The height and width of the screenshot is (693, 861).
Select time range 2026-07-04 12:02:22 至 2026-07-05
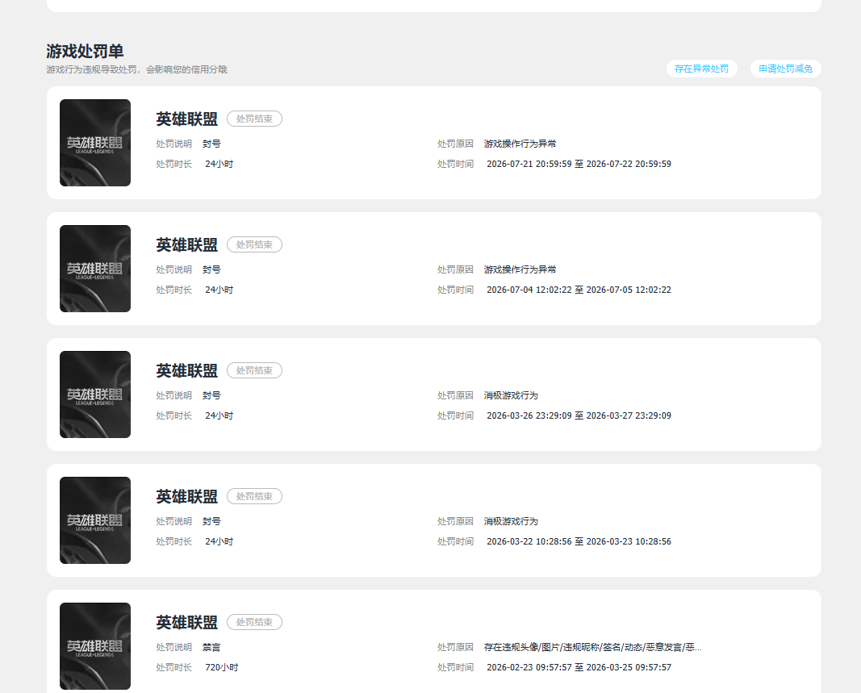click(579, 290)
